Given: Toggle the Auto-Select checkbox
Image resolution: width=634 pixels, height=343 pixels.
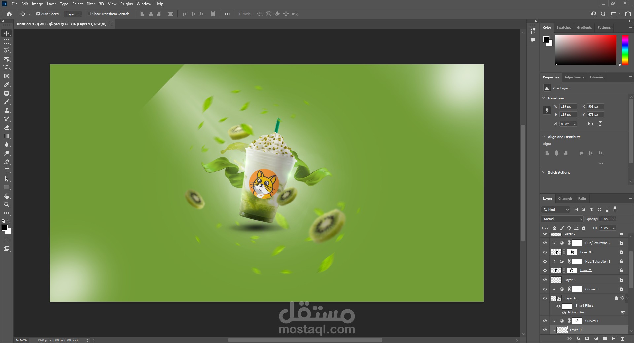Looking at the screenshot, I should pos(38,14).
